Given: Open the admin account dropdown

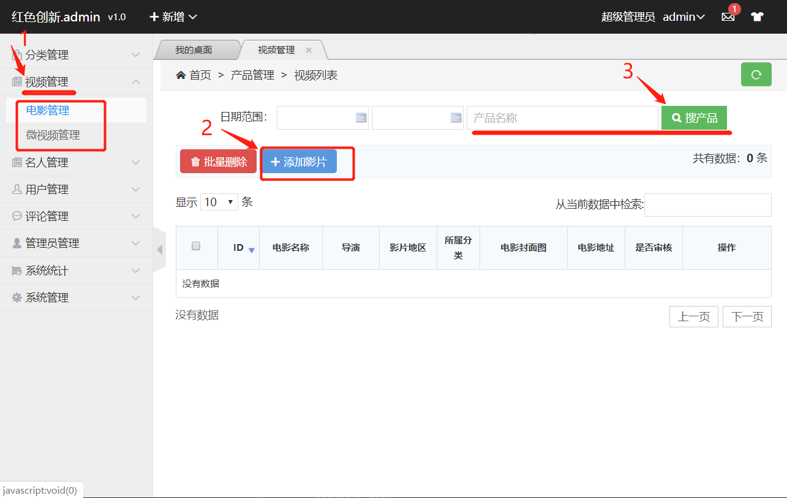Looking at the screenshot, I should tap(683, 17).
